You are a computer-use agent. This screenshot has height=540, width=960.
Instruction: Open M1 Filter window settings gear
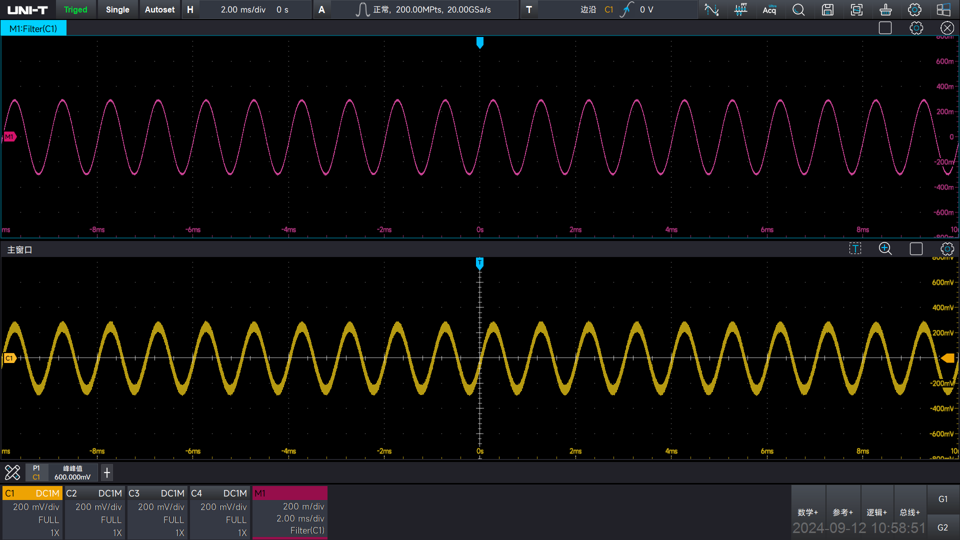pyautogui.click(x=916, y=28)
